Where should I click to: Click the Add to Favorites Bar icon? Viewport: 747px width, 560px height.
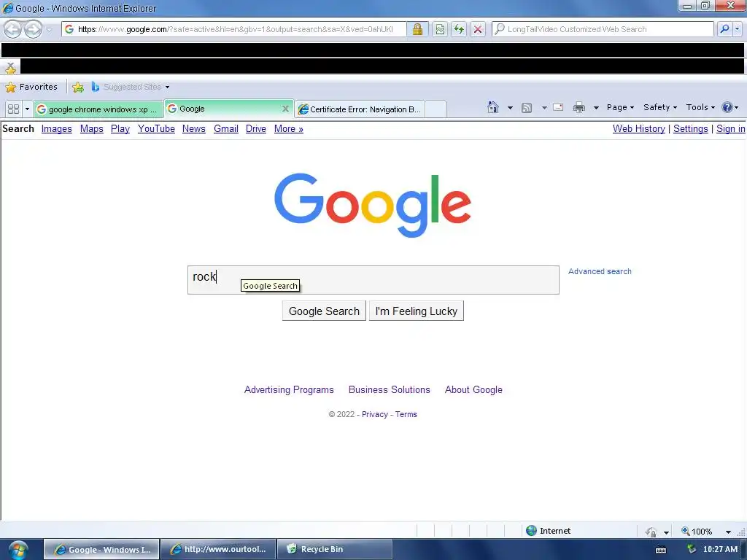click(78, 87)
